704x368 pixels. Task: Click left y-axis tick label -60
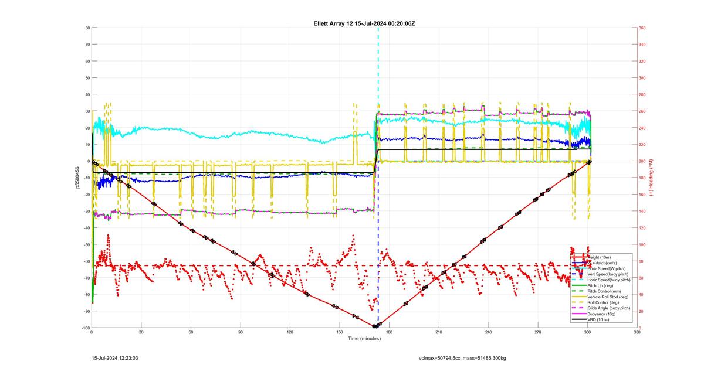click(x=86, y=261)
